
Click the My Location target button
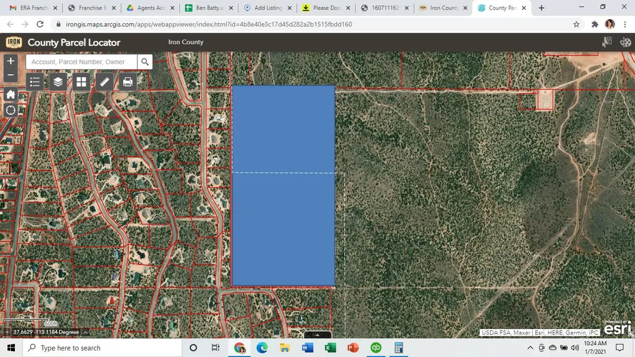[x=11, y=110]
